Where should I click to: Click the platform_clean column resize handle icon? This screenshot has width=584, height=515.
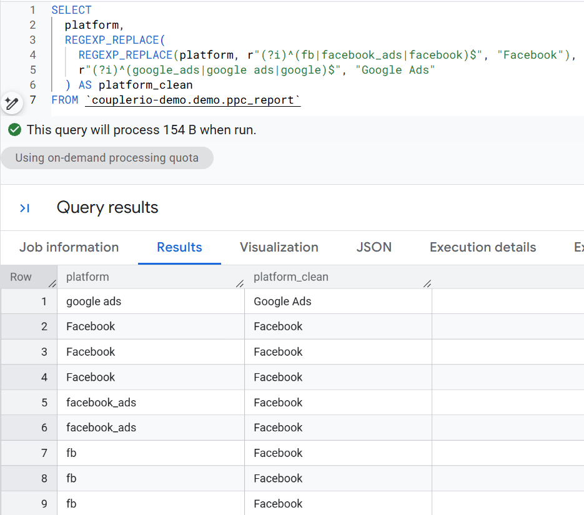pyautogui.click(x=427, y=283)
